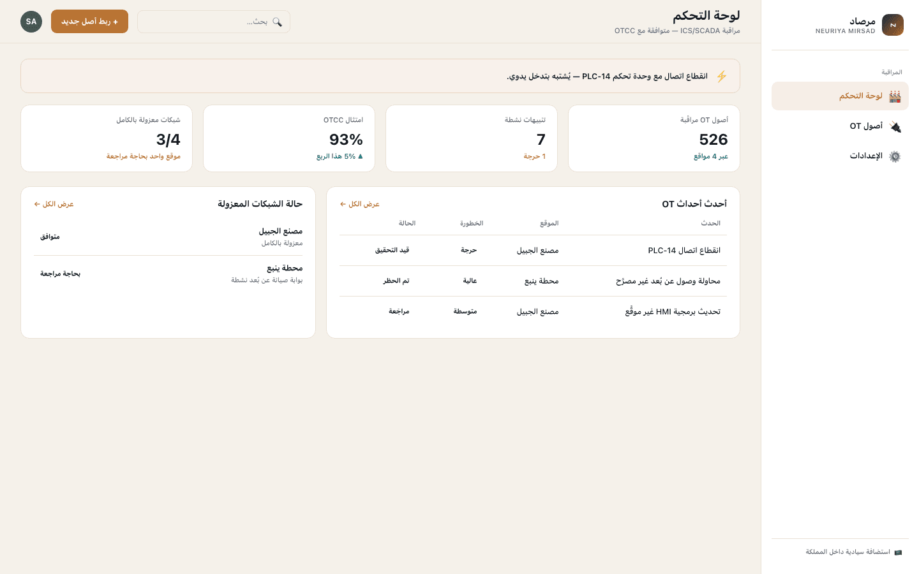
Task: Click the plug icon beside أصول OT
Action: pos(895,126)
